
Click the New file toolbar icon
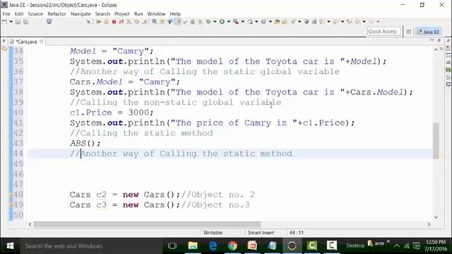coord(4,22)
